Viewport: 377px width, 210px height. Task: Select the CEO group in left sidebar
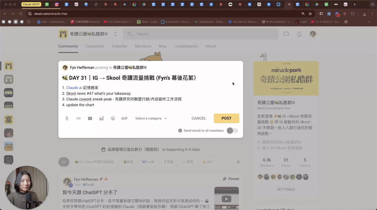9,93
